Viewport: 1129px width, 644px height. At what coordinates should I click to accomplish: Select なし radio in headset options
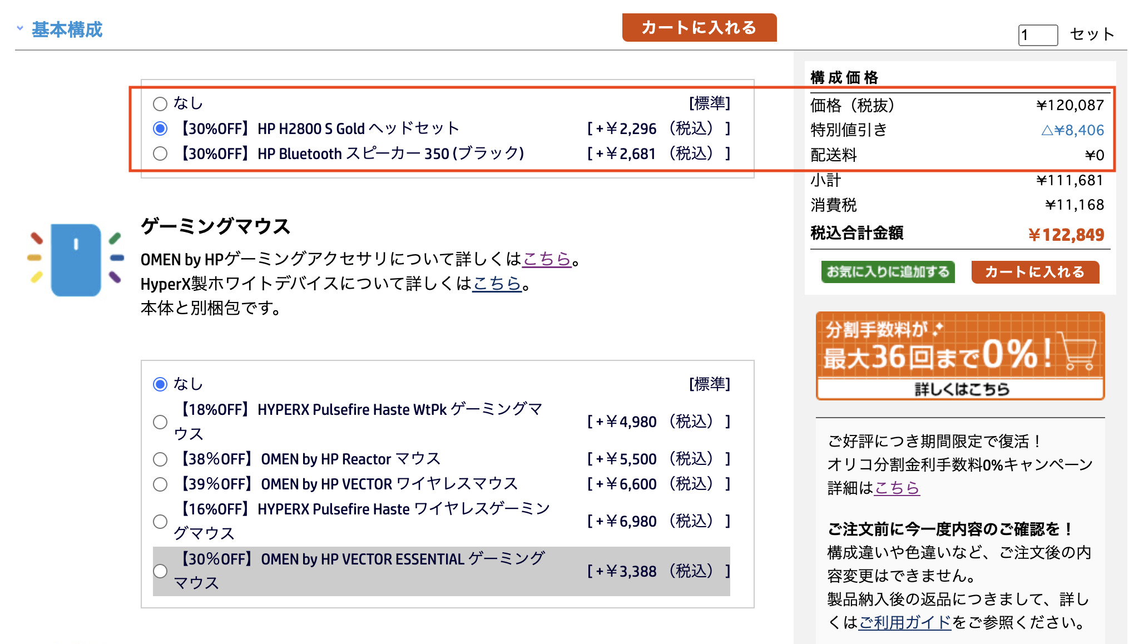pos(160,104)
